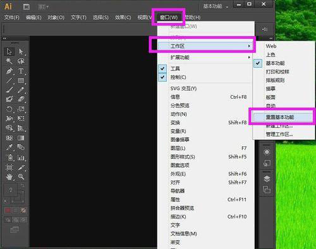
Task: Open the 基本功能 workspace switcher dropdown
Action: (216, 6)
